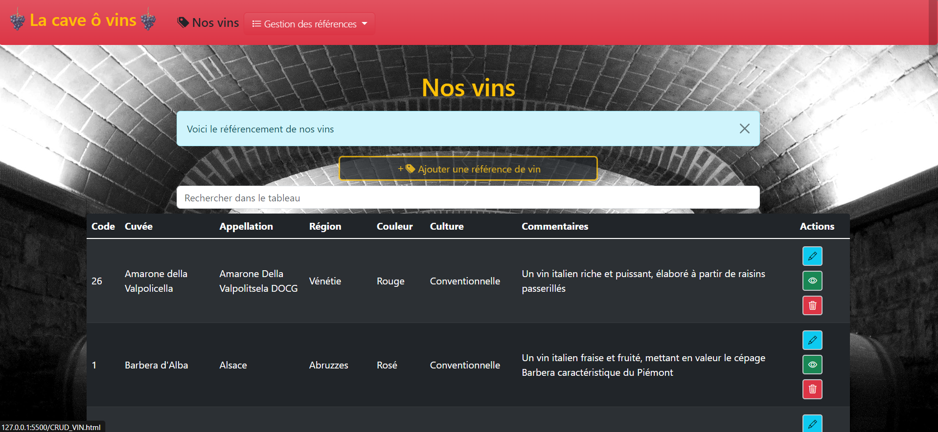Click the Appellation column header

tap(246, 226)
